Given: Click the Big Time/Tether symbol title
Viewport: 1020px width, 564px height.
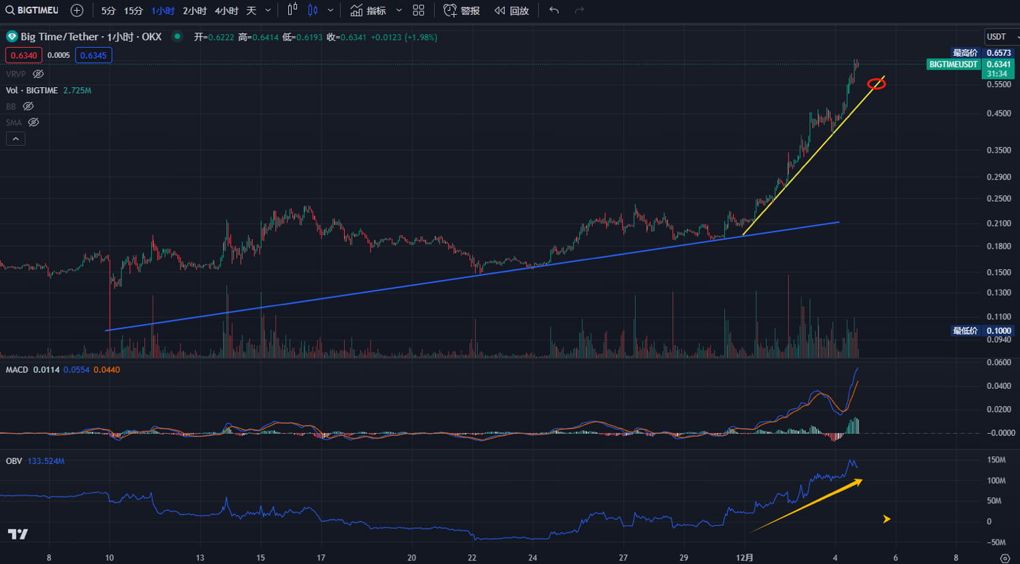Looking at the screenshot, I should [x=91, y=37].
